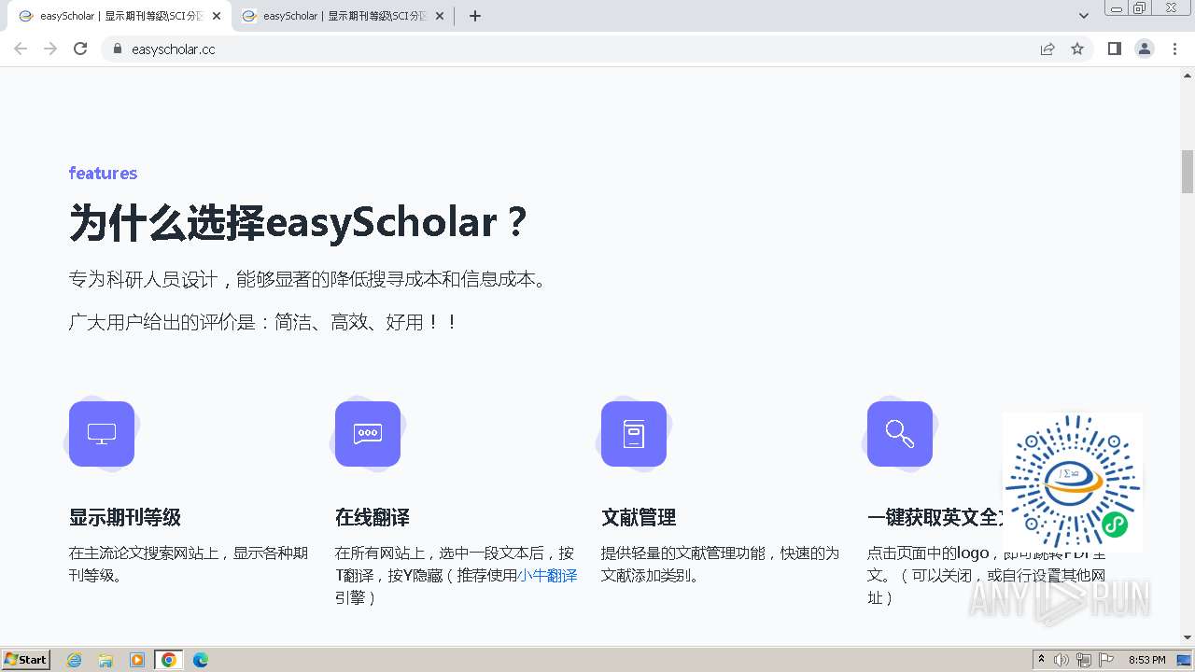Open the Windows Start menu
The image size is (1195, 672).
[25, 659]
